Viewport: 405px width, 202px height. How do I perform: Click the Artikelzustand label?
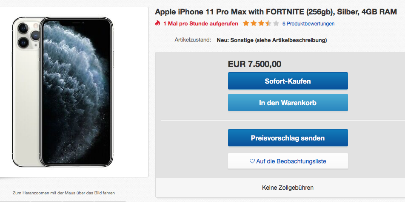[x=193, y=40]
